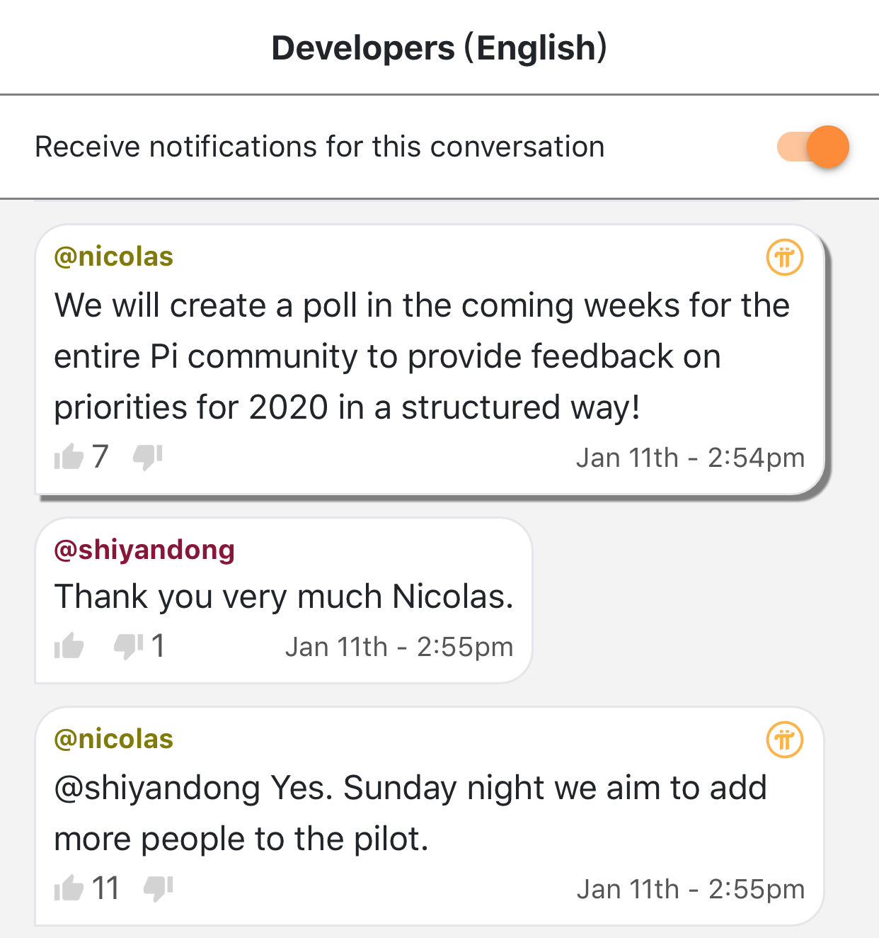Like nicolas's Sunday night pilot message
879x938 pixels.
tap(69, 888)
